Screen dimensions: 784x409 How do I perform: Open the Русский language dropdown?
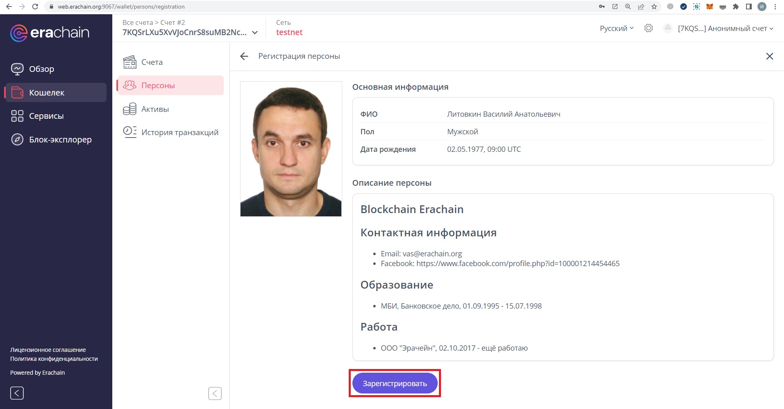point(616,28)
